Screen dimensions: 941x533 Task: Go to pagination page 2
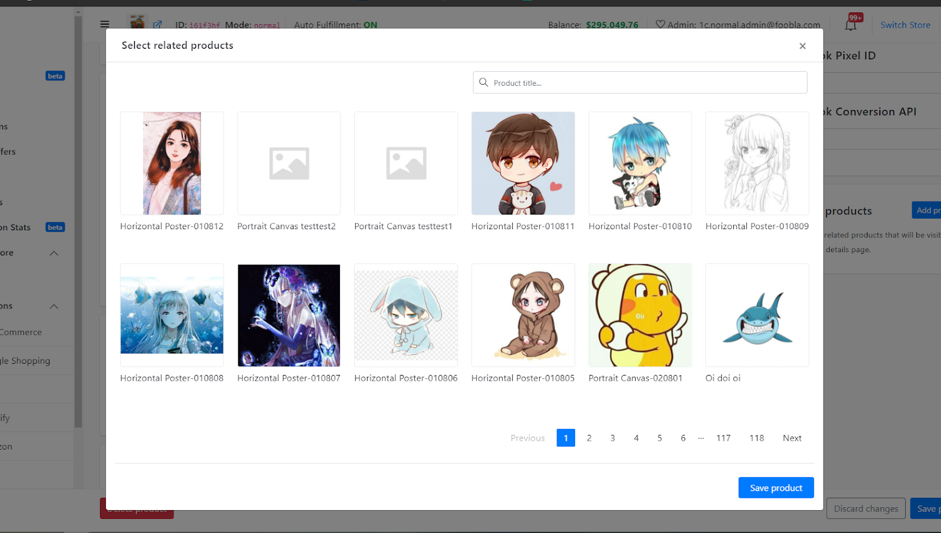point(589,438)
